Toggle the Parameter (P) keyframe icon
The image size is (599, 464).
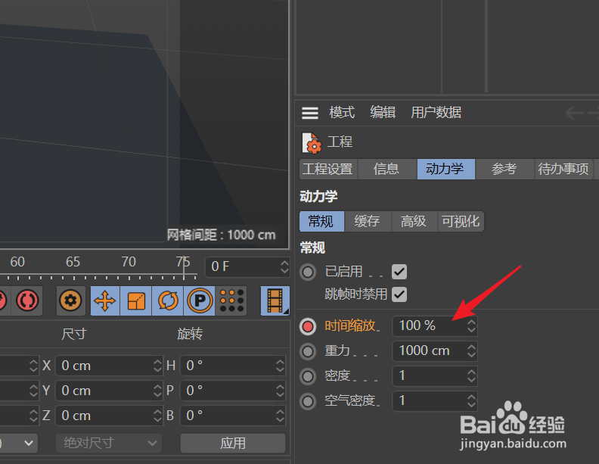click(x=200, y=301)
